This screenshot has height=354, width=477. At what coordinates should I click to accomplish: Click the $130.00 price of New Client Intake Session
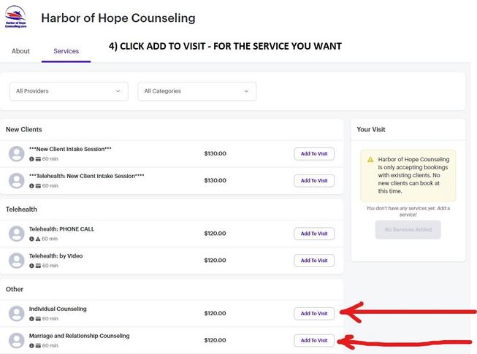pos(215,154)
